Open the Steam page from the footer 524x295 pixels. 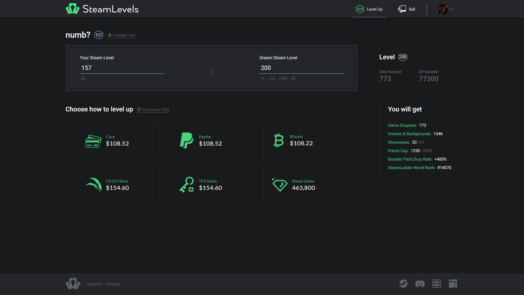[x=403, y=284]
